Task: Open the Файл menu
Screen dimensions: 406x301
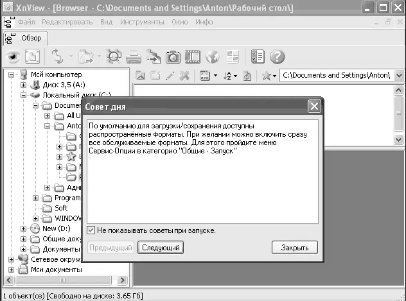Action: tap(26, 22)
